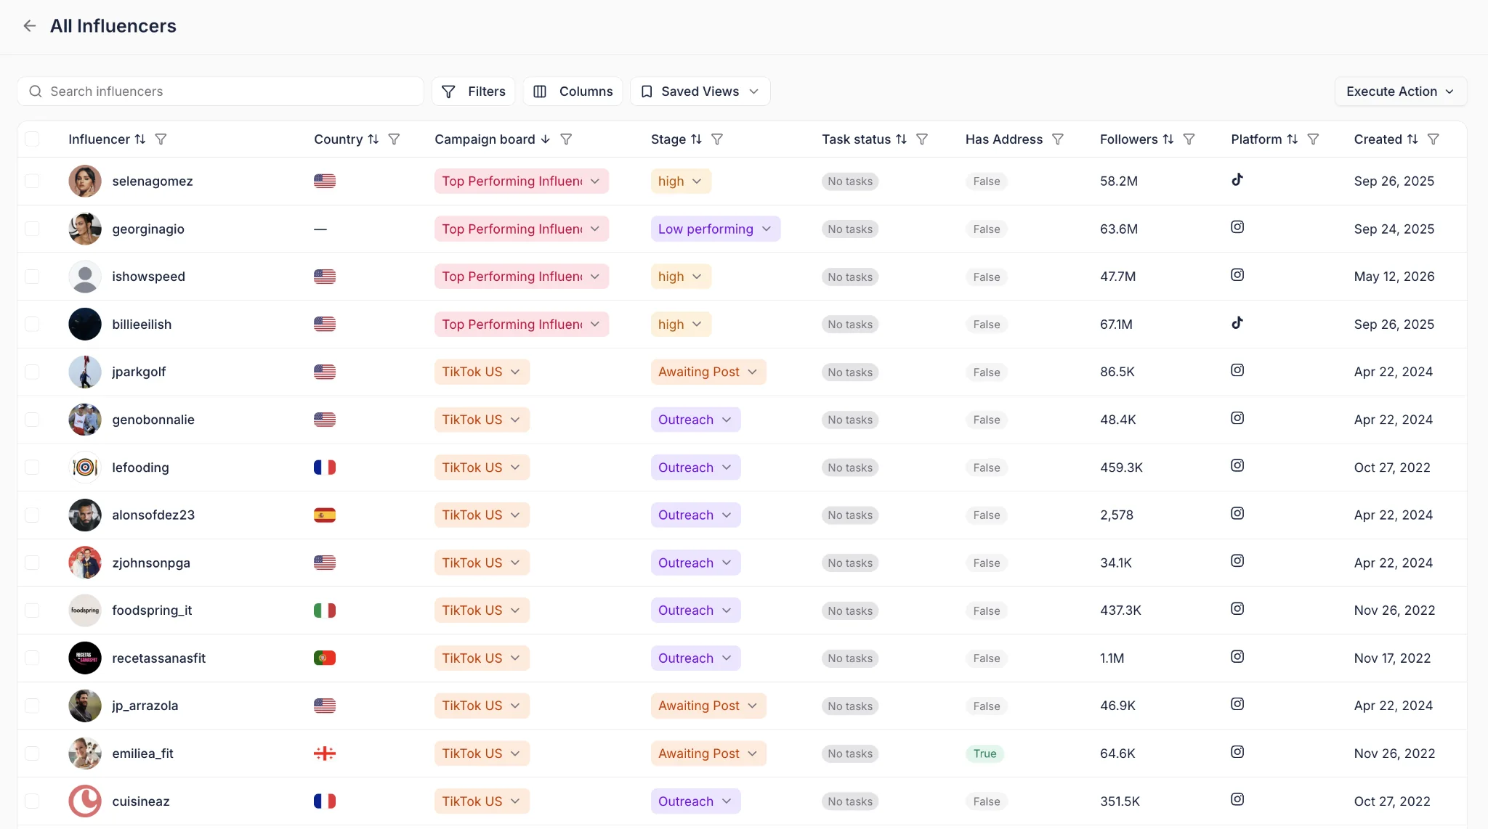This screenshot has height=829, width=1488.
Task: Select the selenagomez row checkbox
Action: click(x=32, y=181)
